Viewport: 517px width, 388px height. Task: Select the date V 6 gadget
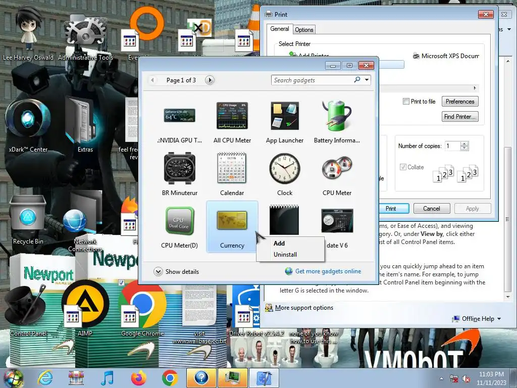pyautogui.click(x=337, y=227)
